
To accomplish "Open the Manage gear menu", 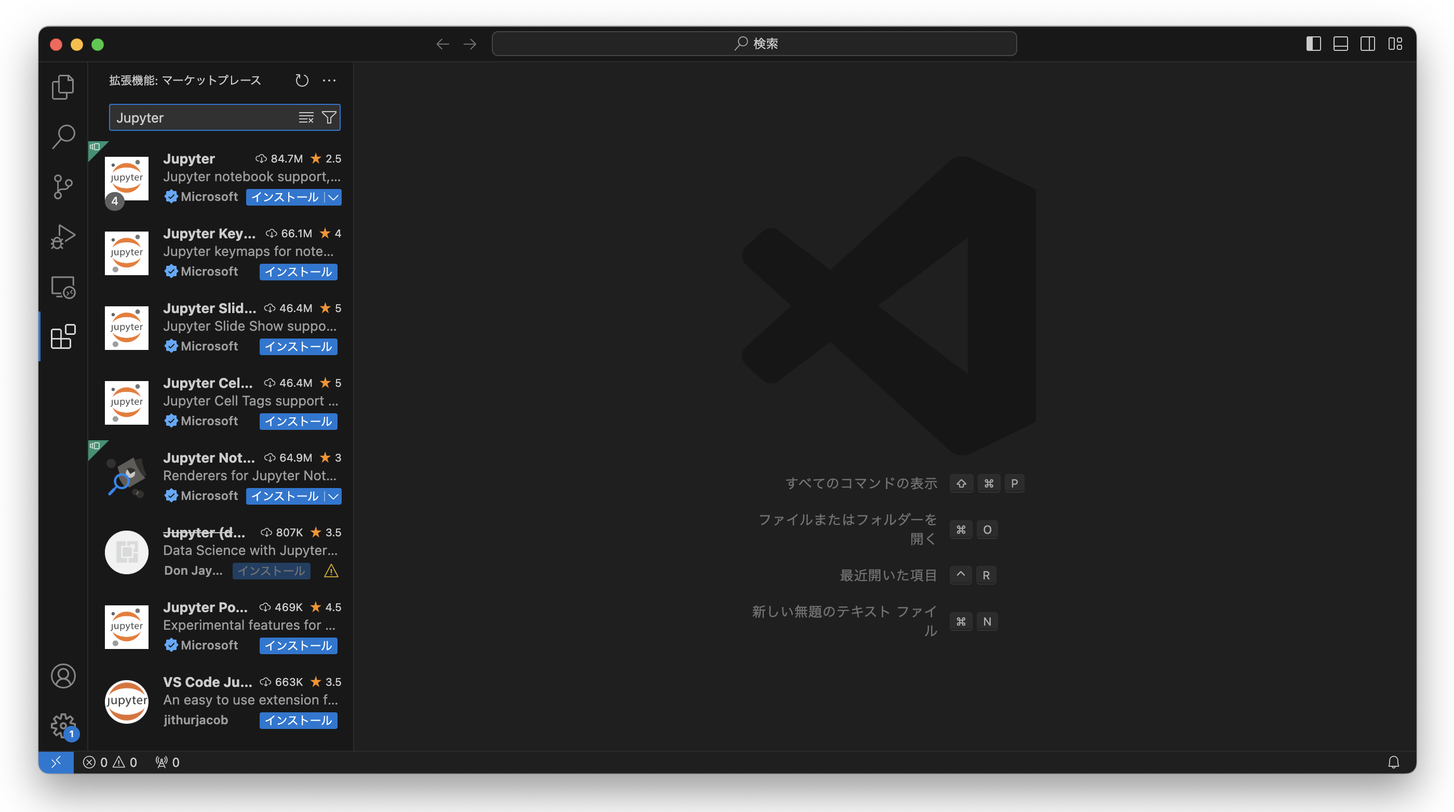I will click(63, 726).
